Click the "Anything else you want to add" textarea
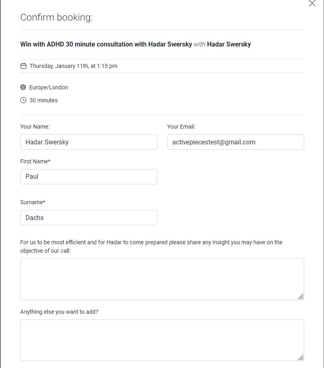Screen dimensions: 324x368 [x=162, y=340]
